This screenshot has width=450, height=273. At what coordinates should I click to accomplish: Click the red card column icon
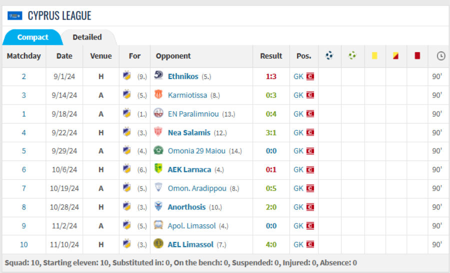click(x=417, y=55)
